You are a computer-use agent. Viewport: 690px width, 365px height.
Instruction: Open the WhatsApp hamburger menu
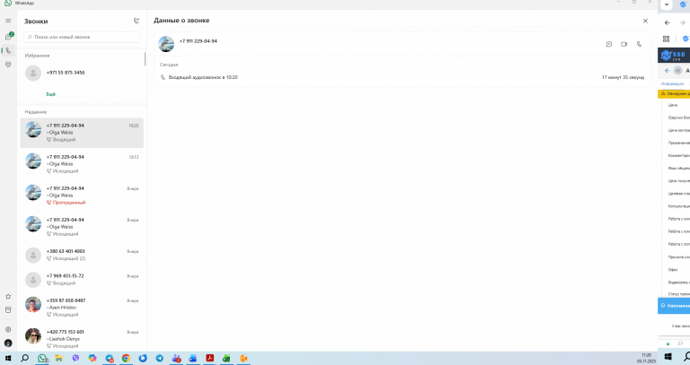pyautogui.click(x=8, y=21)
